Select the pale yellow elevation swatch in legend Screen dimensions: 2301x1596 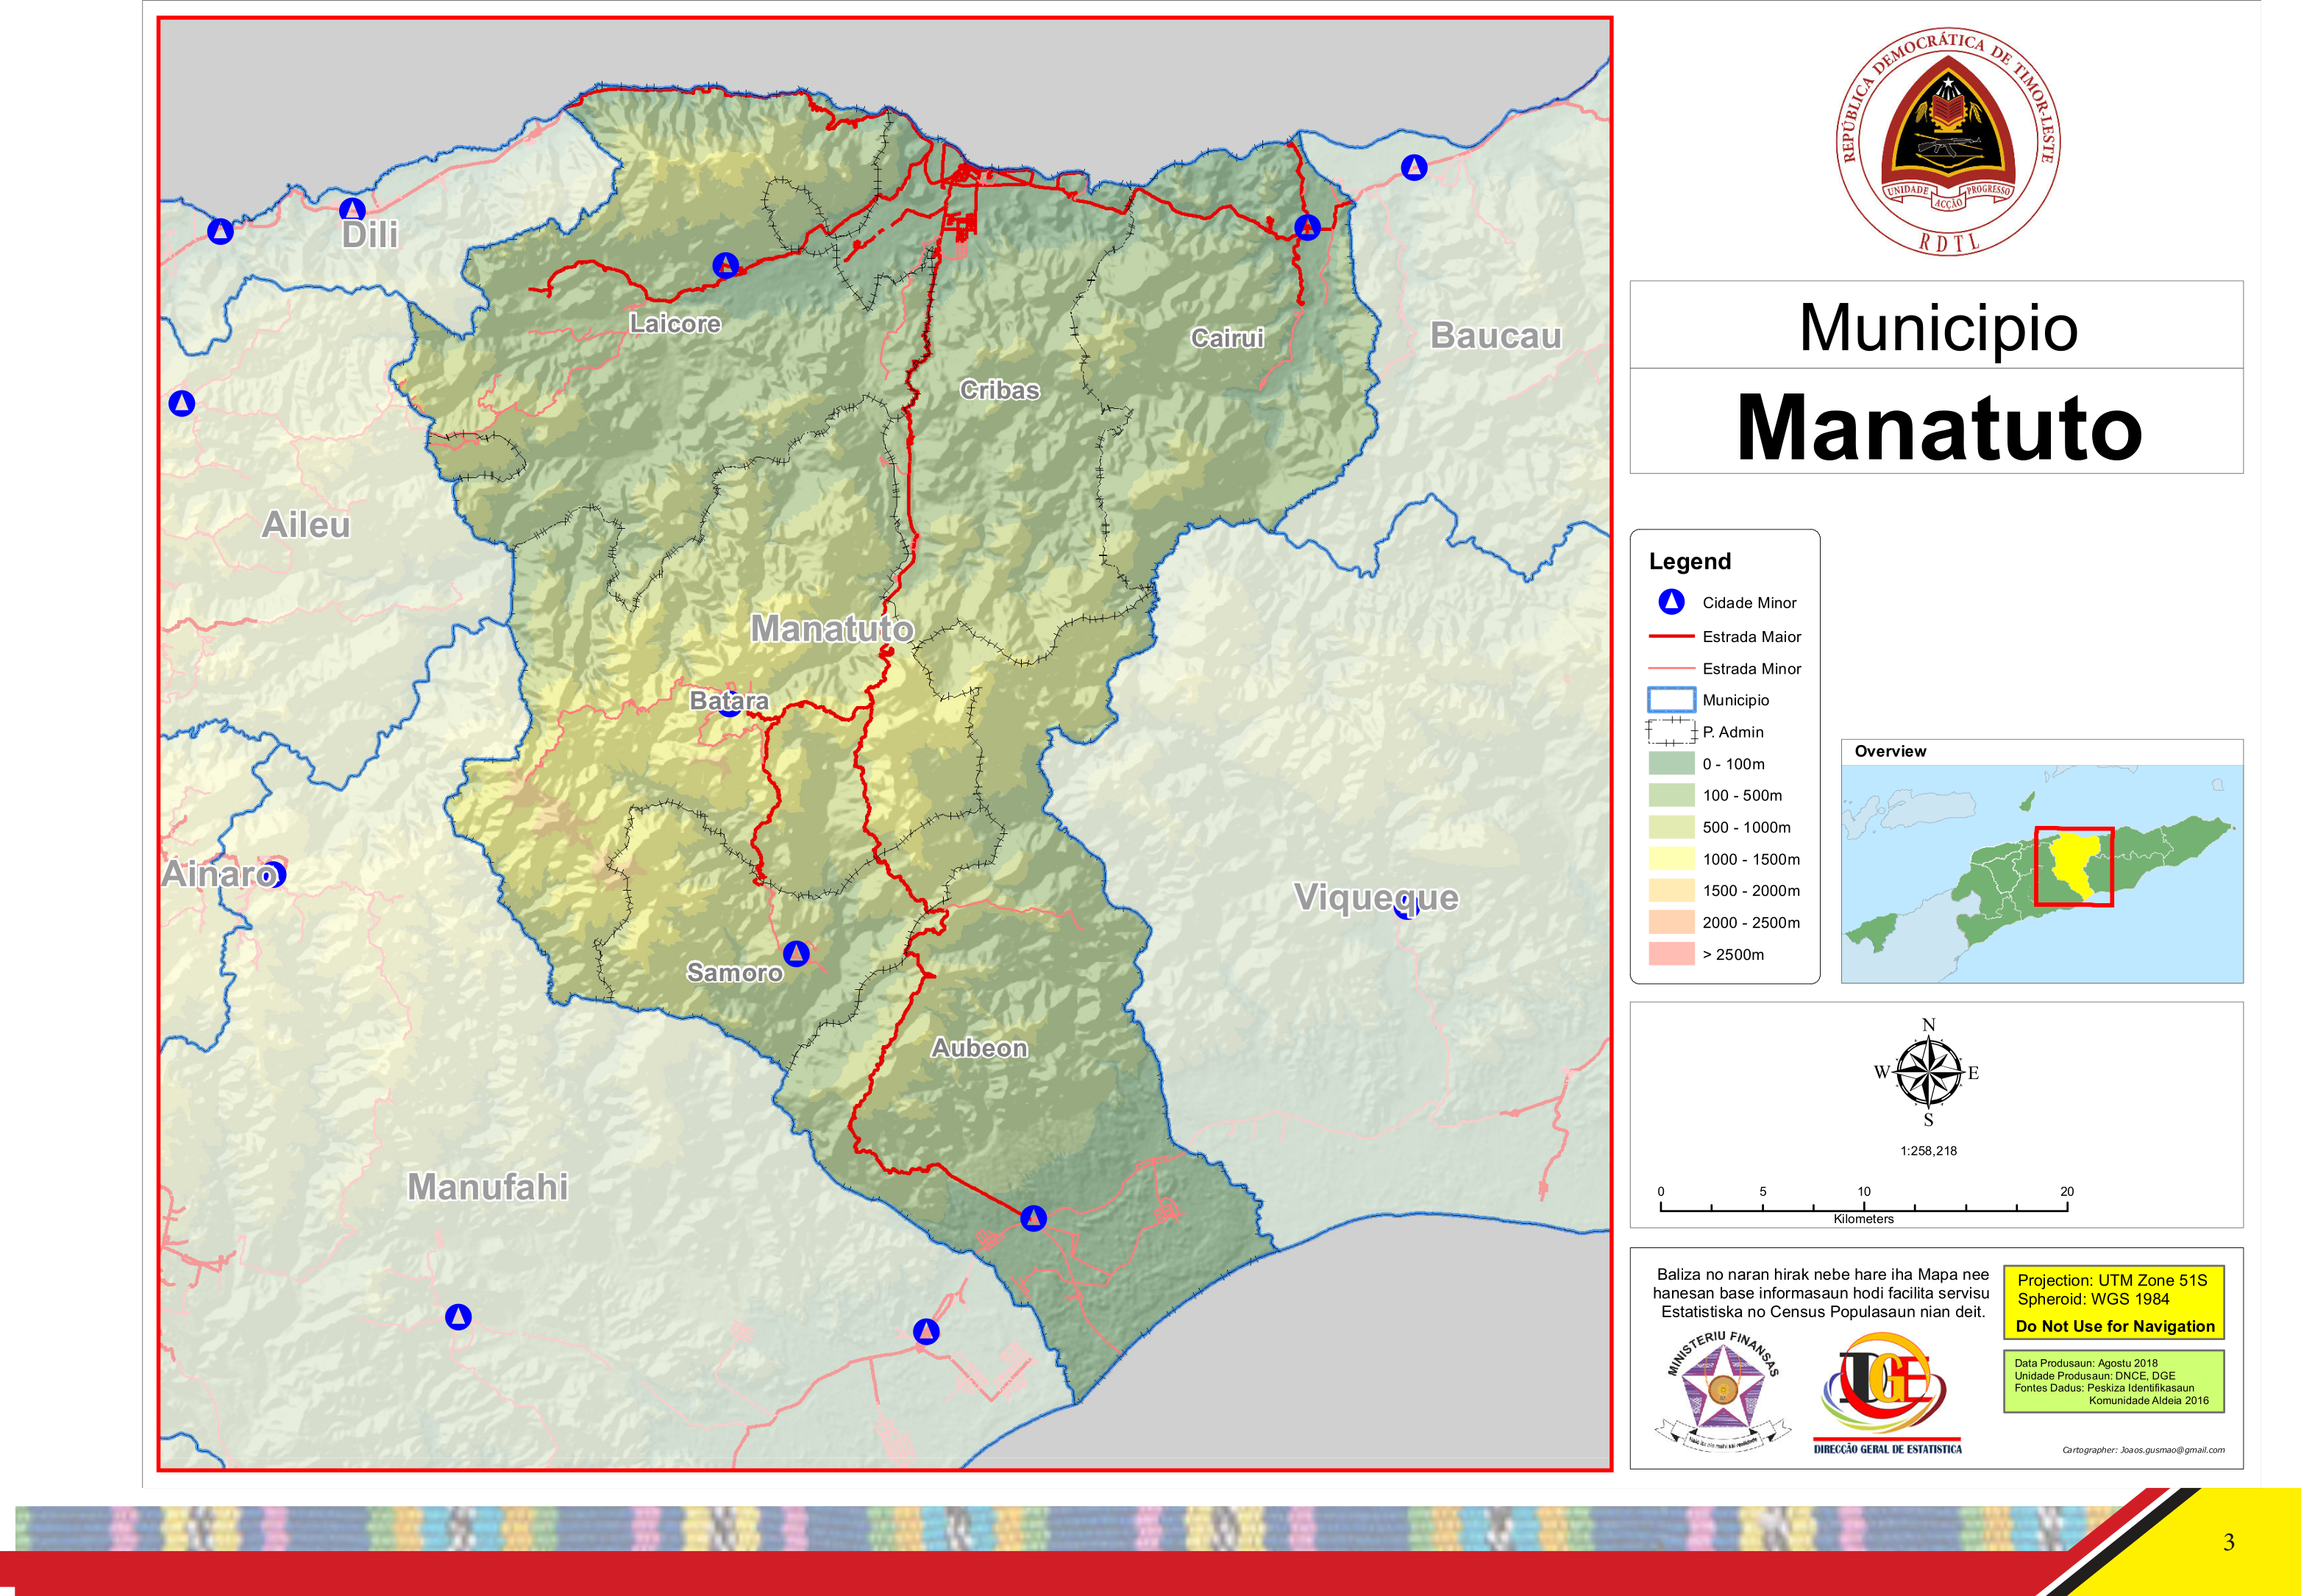coord(1671,858)
